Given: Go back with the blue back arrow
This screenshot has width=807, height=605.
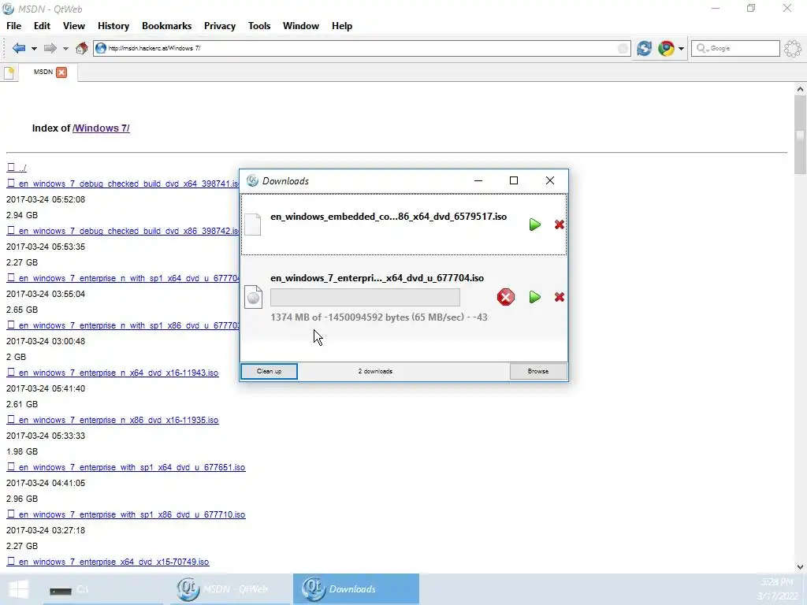Looking at the screenshot, I should 19,48.
